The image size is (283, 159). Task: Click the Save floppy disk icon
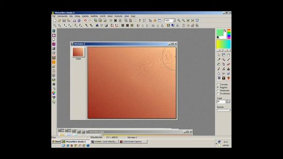pos(64,21)
